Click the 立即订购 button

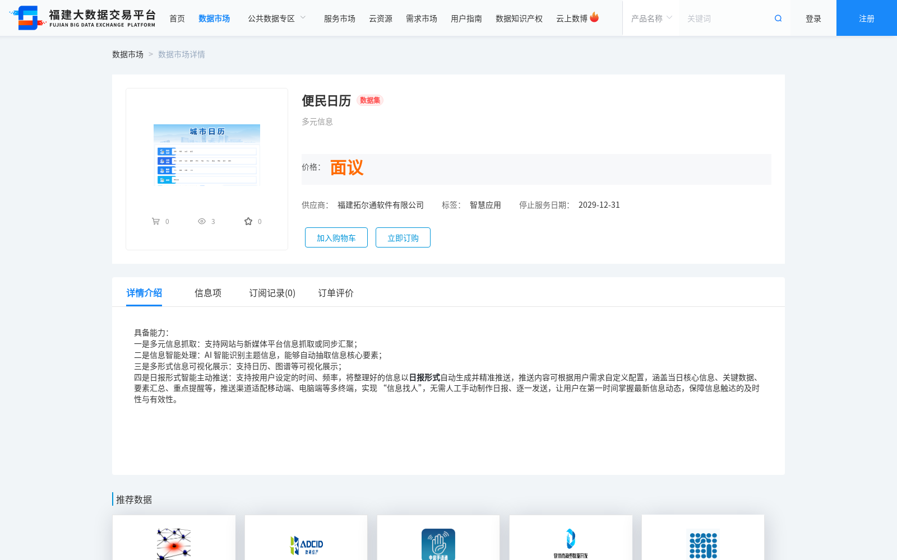pos(403,237)
